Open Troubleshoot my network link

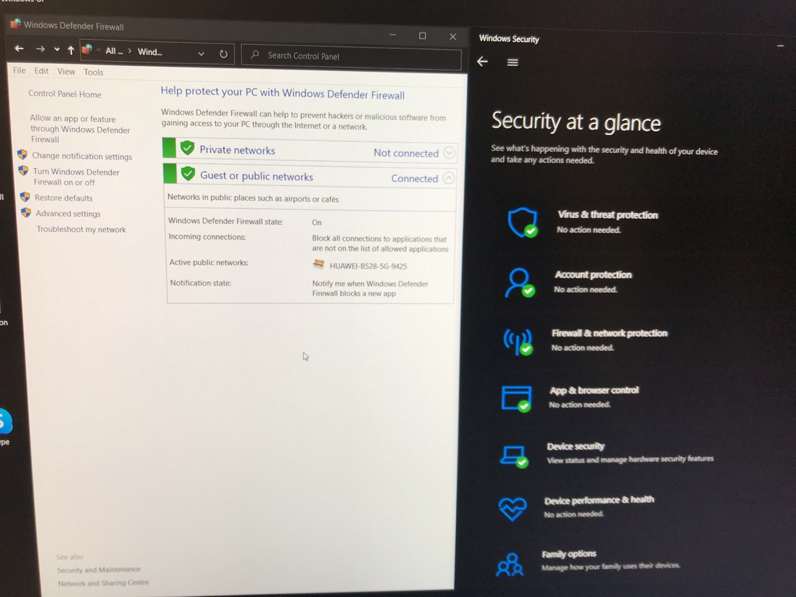coord(81,229)
